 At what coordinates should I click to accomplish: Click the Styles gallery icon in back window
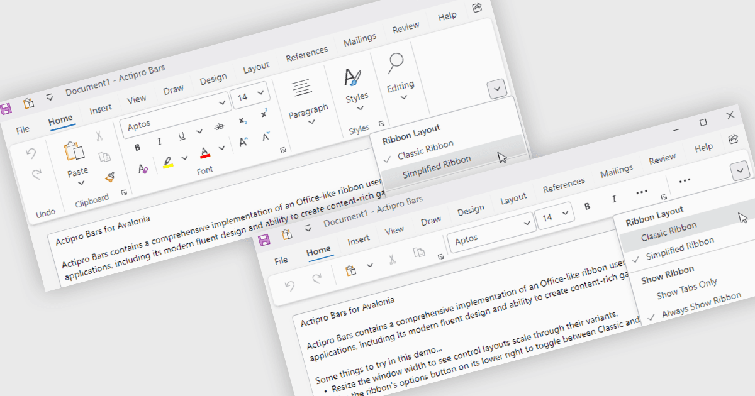[x=352, y=76]
